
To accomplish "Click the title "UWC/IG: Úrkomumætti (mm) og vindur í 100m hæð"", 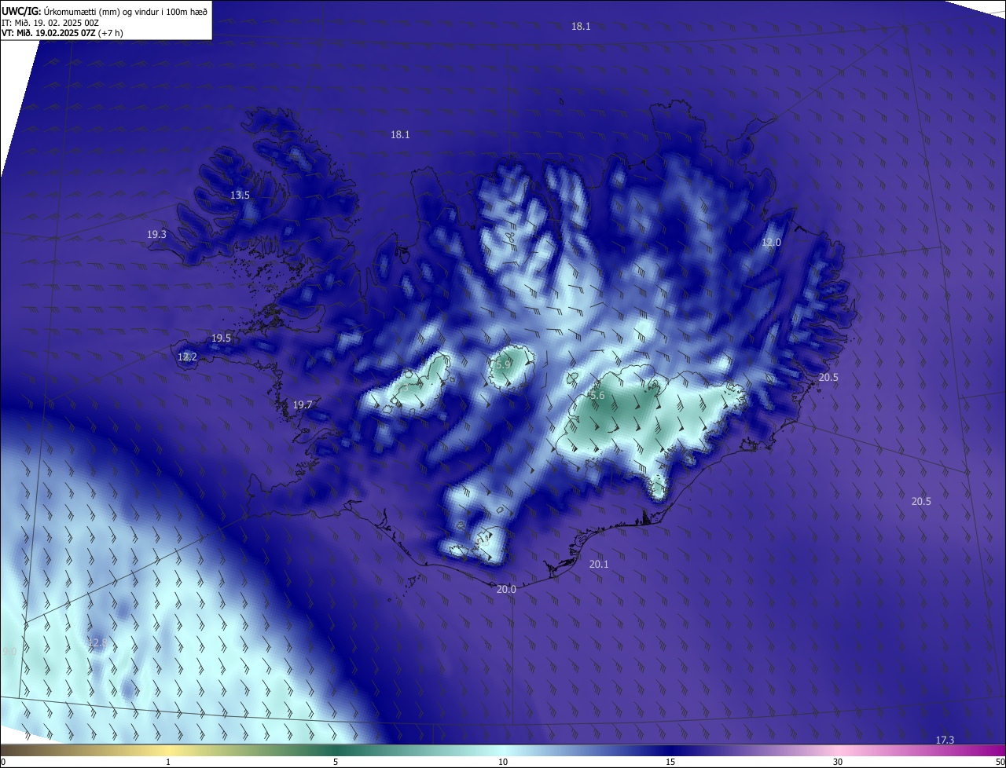I will [x=105, y=11].
